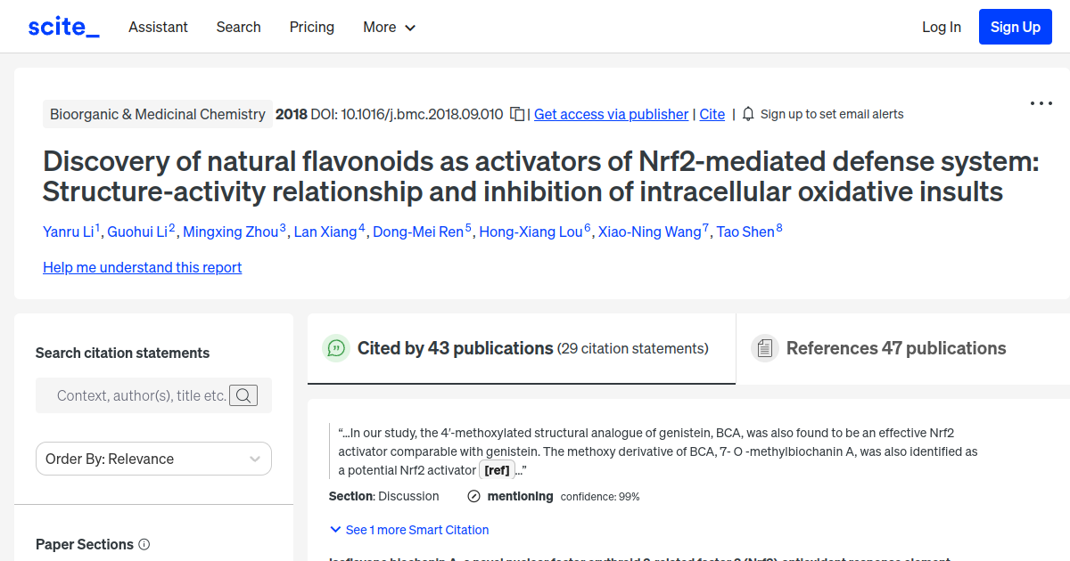The height and width of the screenshot is (561, 1070).
Task: Open Get access via publisher link
Action: pyautogui.click(x=611, y=114)
